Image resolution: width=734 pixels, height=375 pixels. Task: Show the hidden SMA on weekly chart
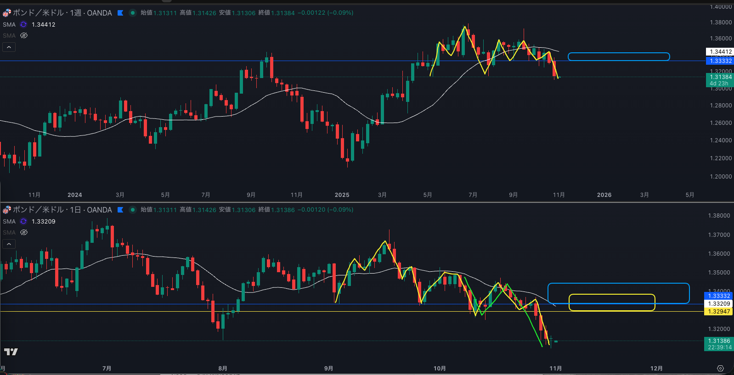click(x=24, y=35)
